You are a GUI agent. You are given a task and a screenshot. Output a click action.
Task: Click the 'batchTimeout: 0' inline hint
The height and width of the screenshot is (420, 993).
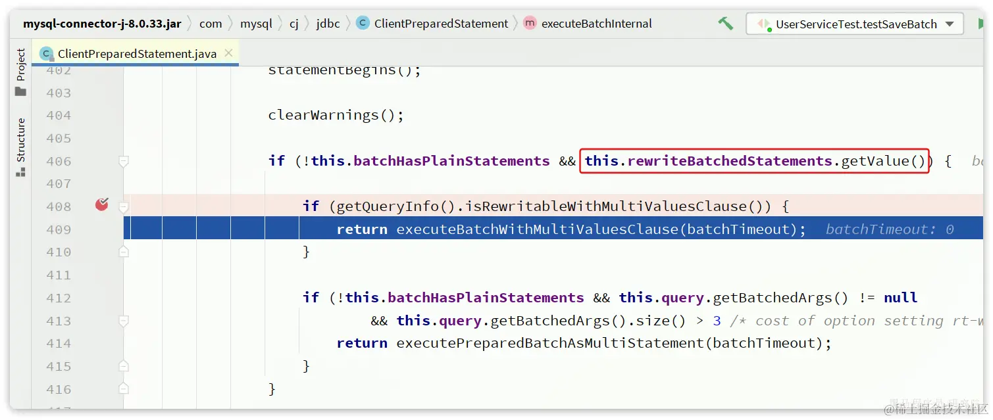[890, 229]
